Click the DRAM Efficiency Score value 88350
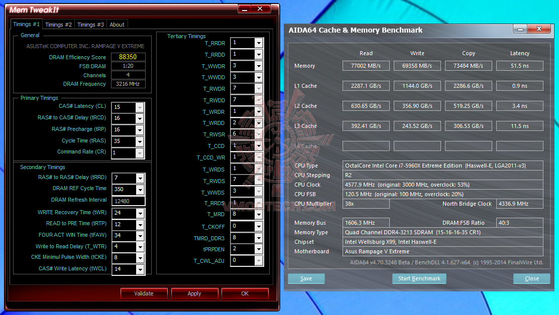The height and width of the screenshot is (315, 559). pyautogui.click(x=128, y=57)
